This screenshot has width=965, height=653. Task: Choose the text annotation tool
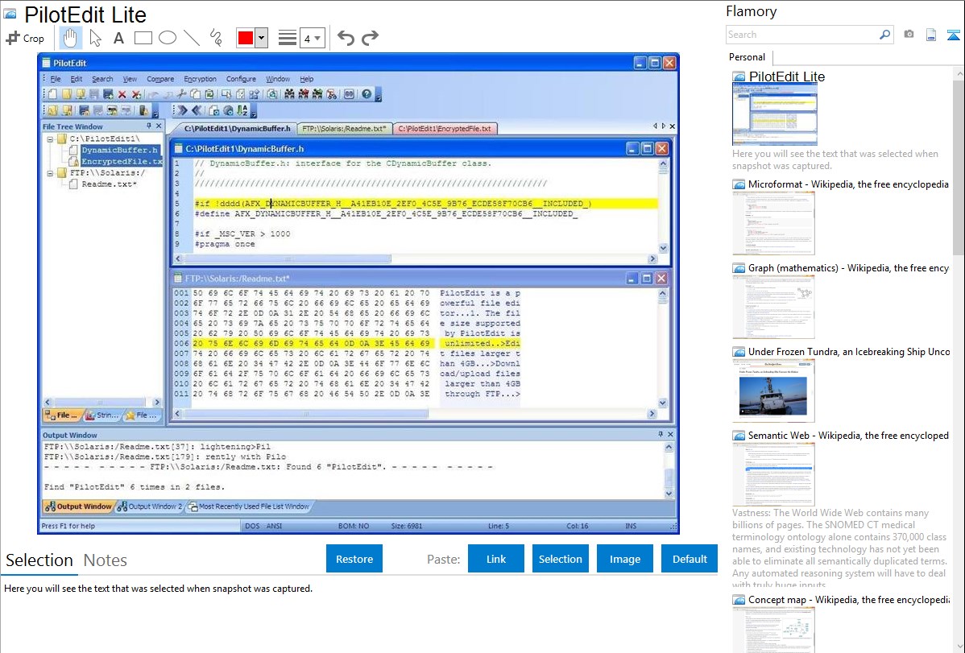pos(118,38)
